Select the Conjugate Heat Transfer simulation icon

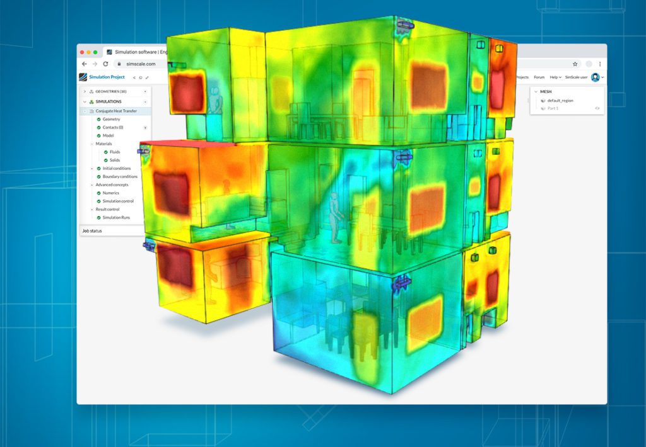[91, 110]
